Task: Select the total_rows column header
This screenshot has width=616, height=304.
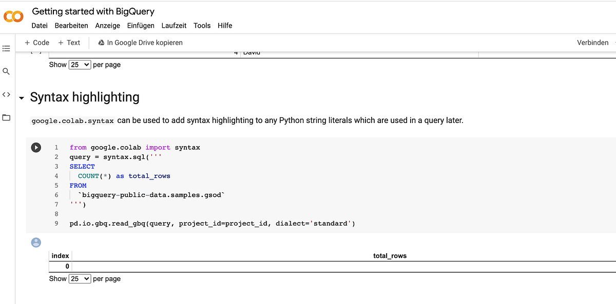Action: [389, 255]
